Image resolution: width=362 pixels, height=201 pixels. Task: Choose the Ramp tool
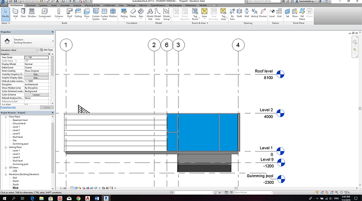pyautogui.click(x=133, y=13)
